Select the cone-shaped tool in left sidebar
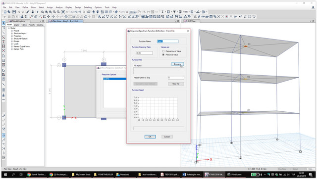This screenshot has width=317, height=179. tap(3, 95)
